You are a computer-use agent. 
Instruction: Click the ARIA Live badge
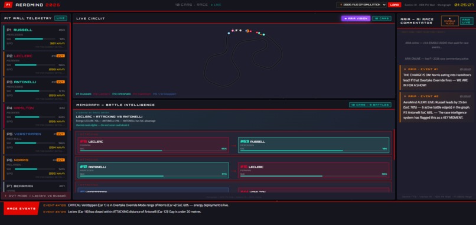pos(467,21)
